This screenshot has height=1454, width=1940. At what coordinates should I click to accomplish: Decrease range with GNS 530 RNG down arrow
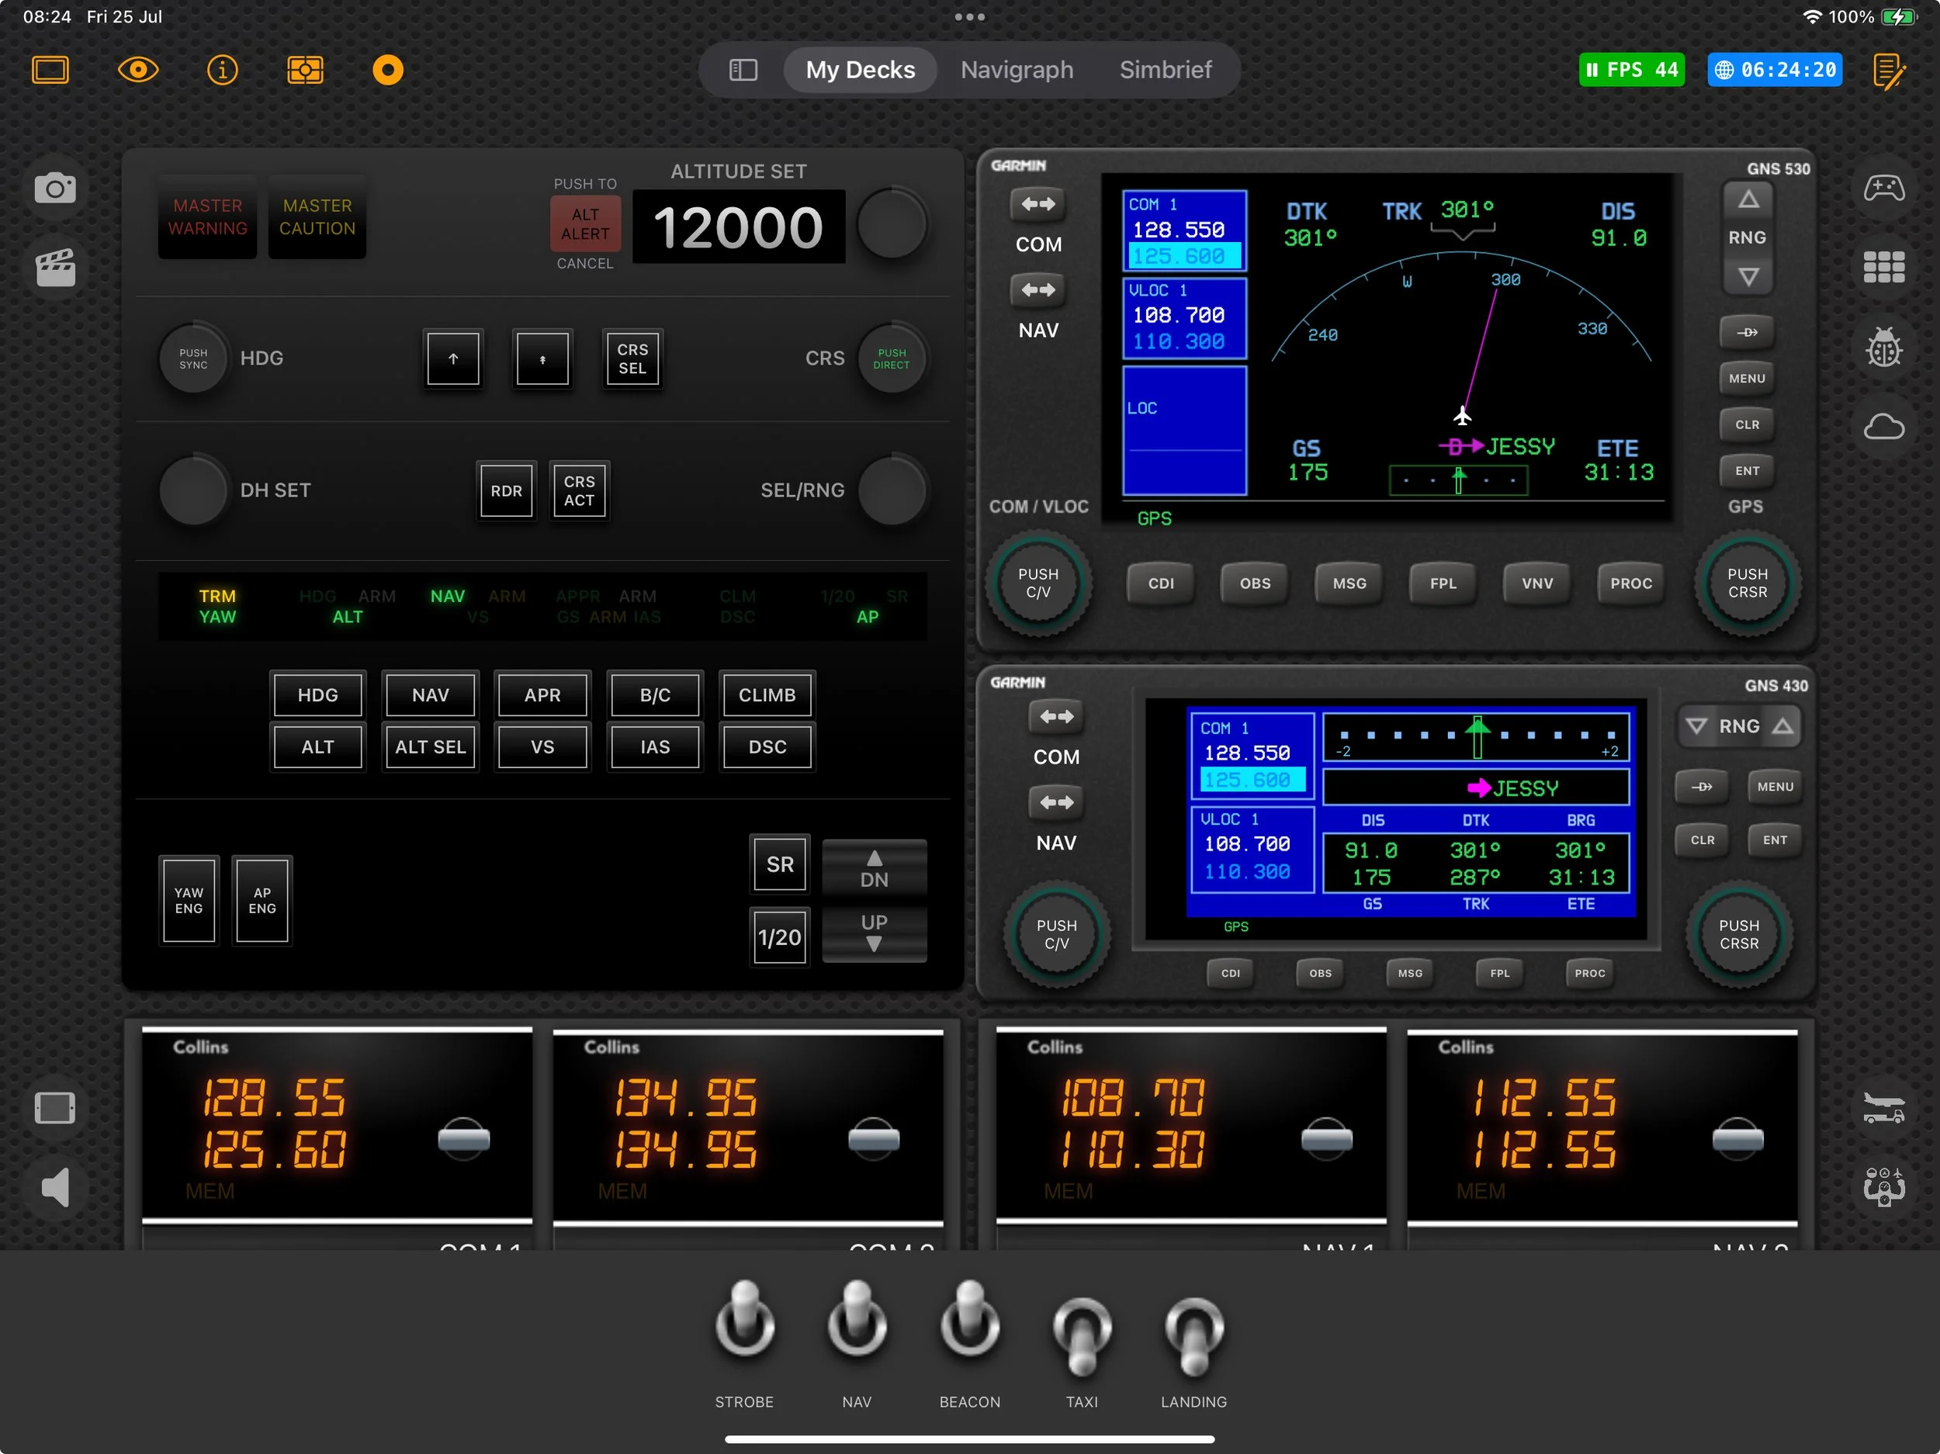1748,277
